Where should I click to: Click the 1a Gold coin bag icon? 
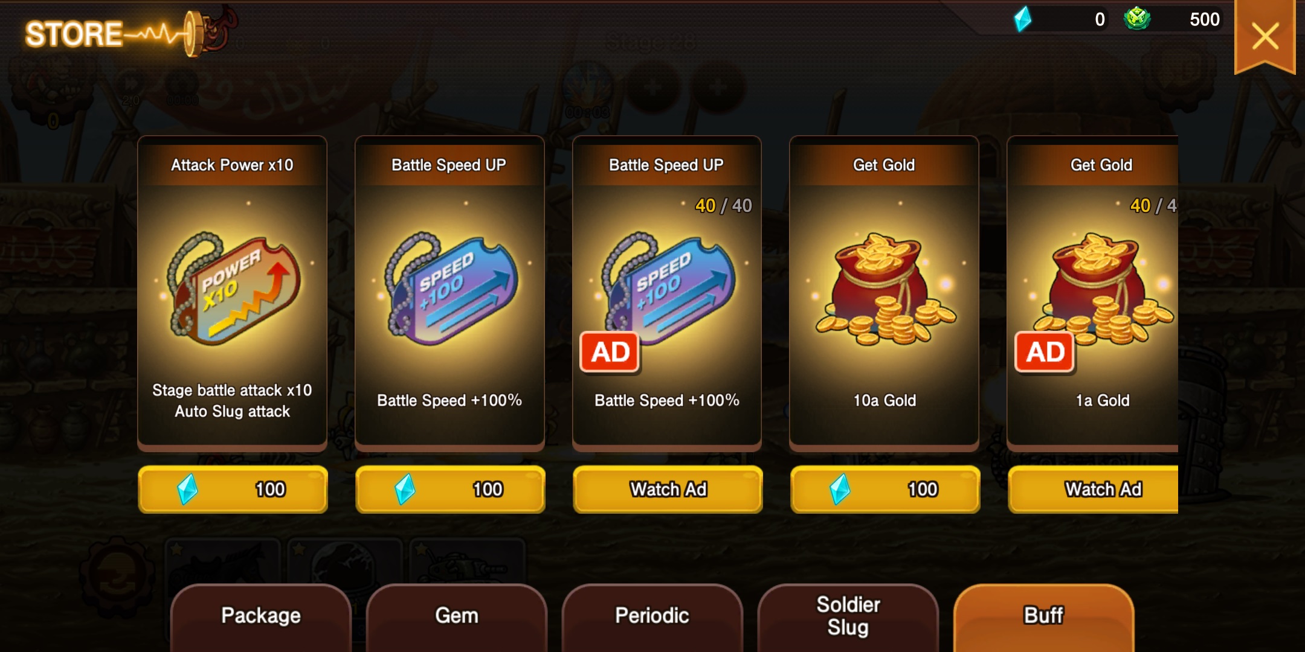tap(1102, 289)
